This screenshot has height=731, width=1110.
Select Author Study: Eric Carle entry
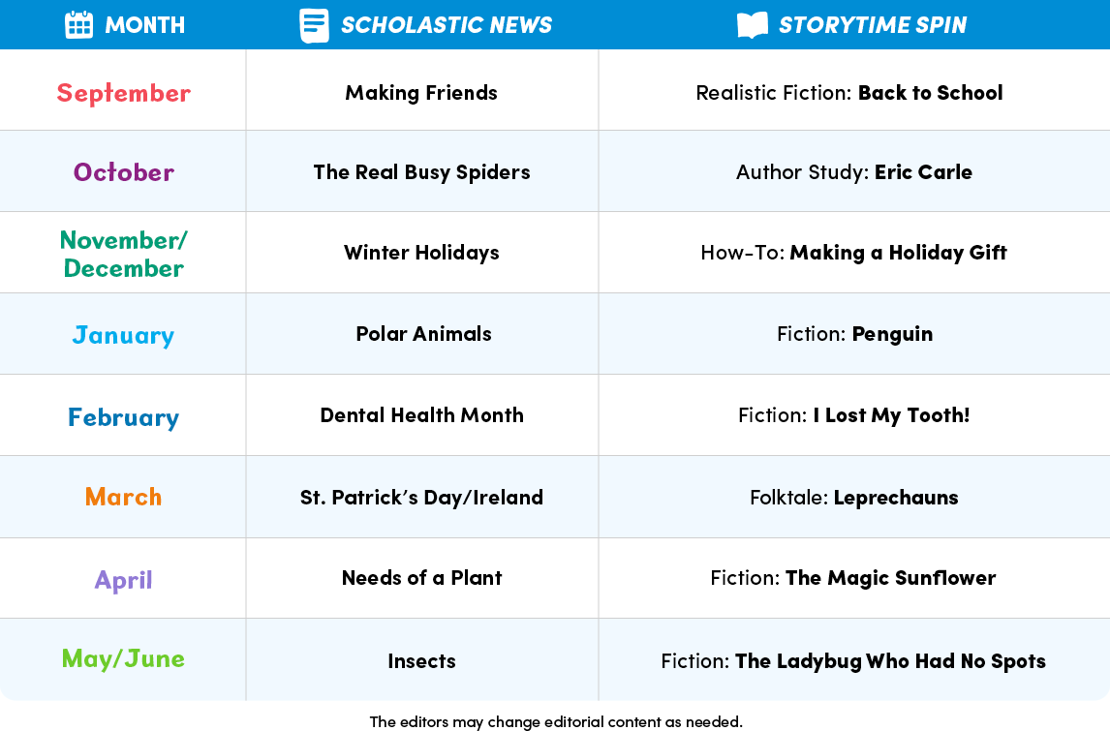(853, 172)
